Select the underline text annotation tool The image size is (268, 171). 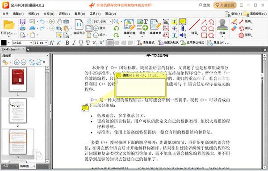[174, 35]
